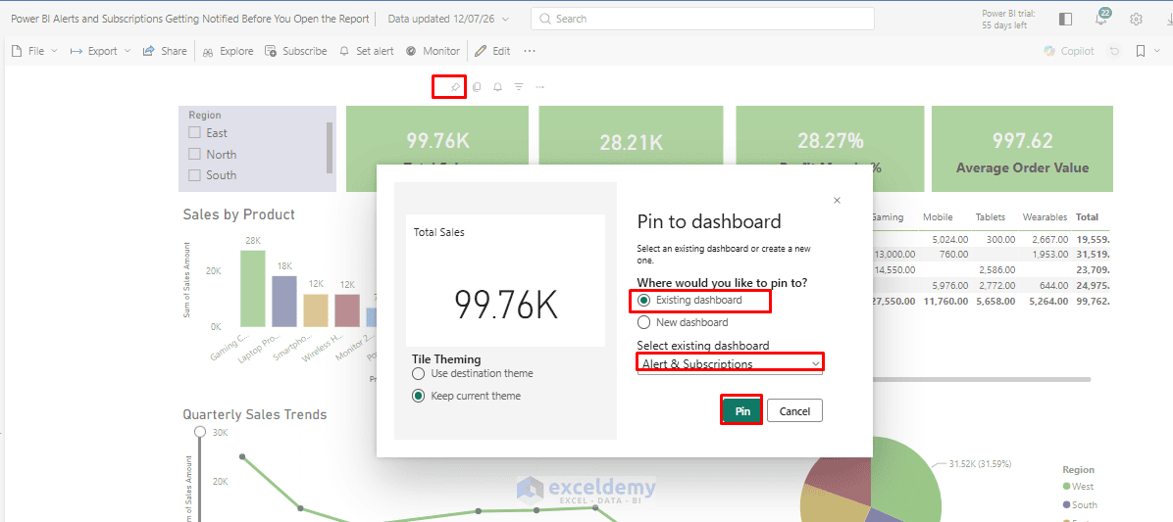This screenshot has width=1173, height=522.
Task: Click the Region slicer scrollbar
Action: coord(330,147)
